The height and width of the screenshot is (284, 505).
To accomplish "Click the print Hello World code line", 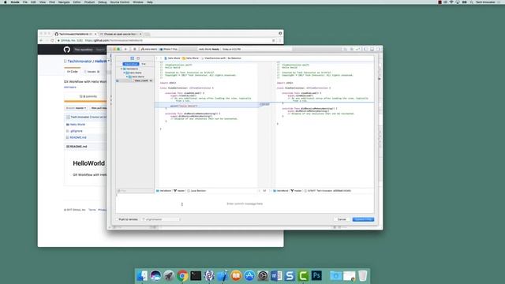I will point(184,106).
